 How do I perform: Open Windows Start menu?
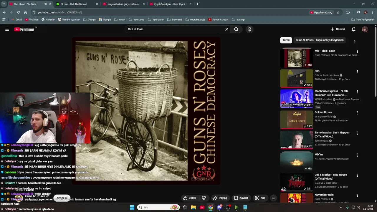pos(132,207)
